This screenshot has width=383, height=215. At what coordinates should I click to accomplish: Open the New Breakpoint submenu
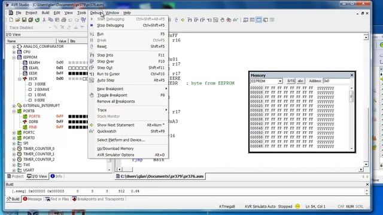tap(129, 89)
